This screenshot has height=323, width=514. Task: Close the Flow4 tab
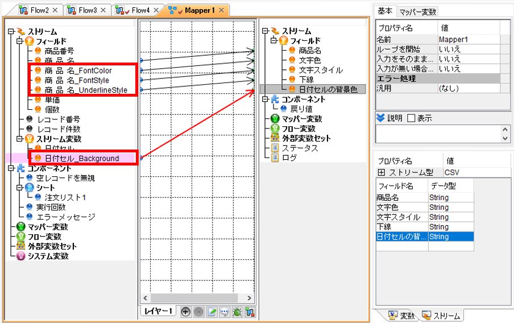coord(156,10)
